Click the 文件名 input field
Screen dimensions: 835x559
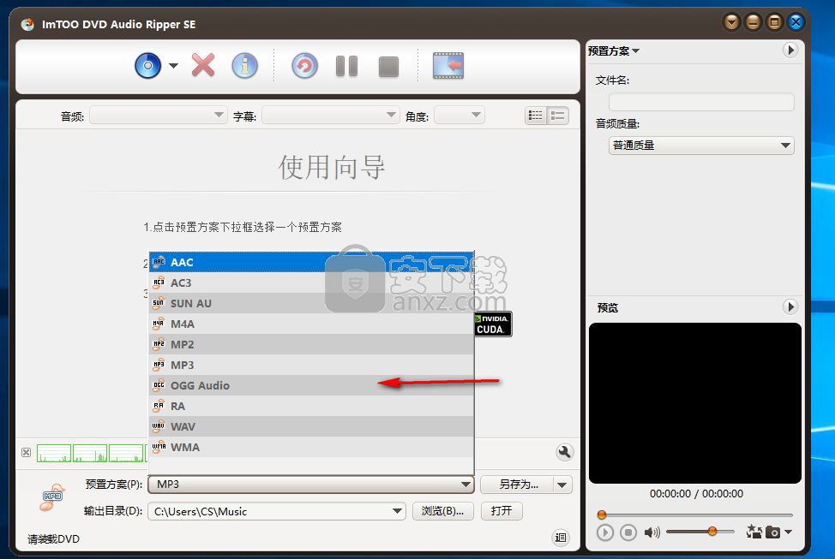(701, 102)
